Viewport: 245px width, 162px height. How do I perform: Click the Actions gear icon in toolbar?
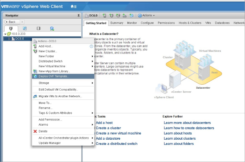(x=140, y=15)
